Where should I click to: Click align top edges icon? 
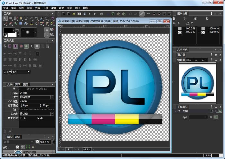[x=20, y=54]
